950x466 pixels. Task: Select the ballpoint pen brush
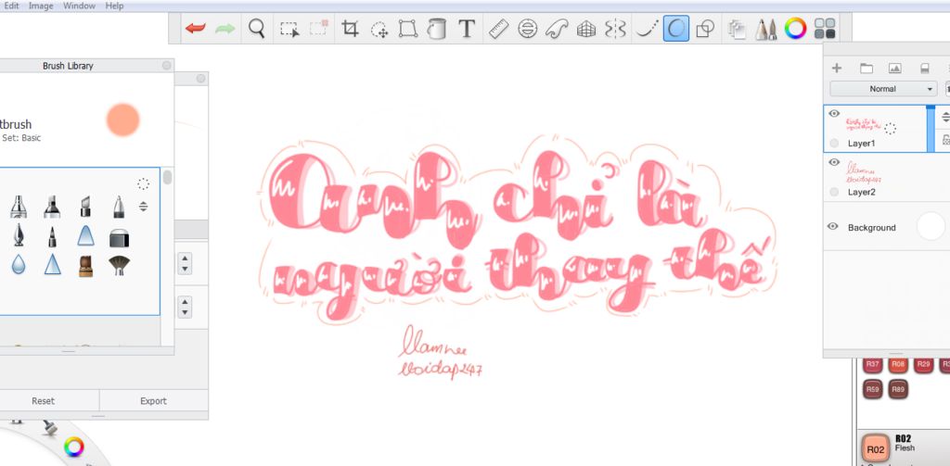(119, 207)
